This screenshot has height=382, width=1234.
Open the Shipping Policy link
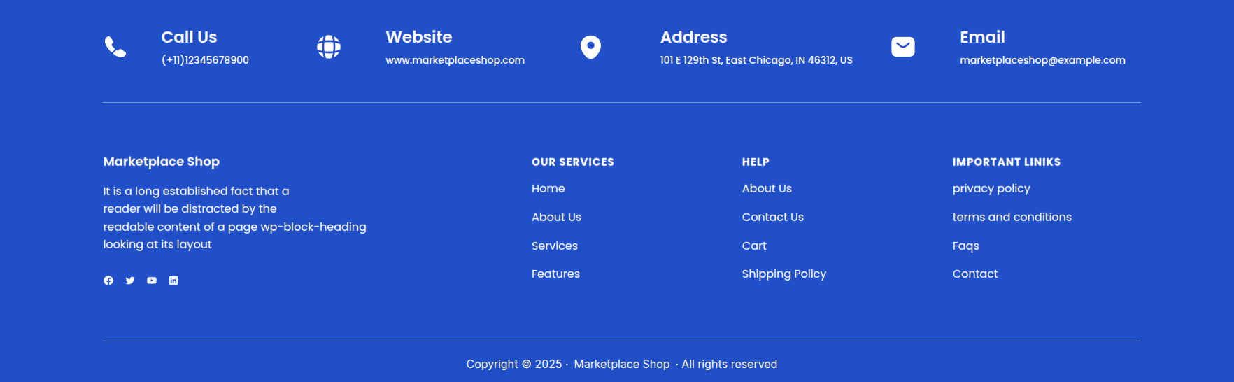coord(783,274)
